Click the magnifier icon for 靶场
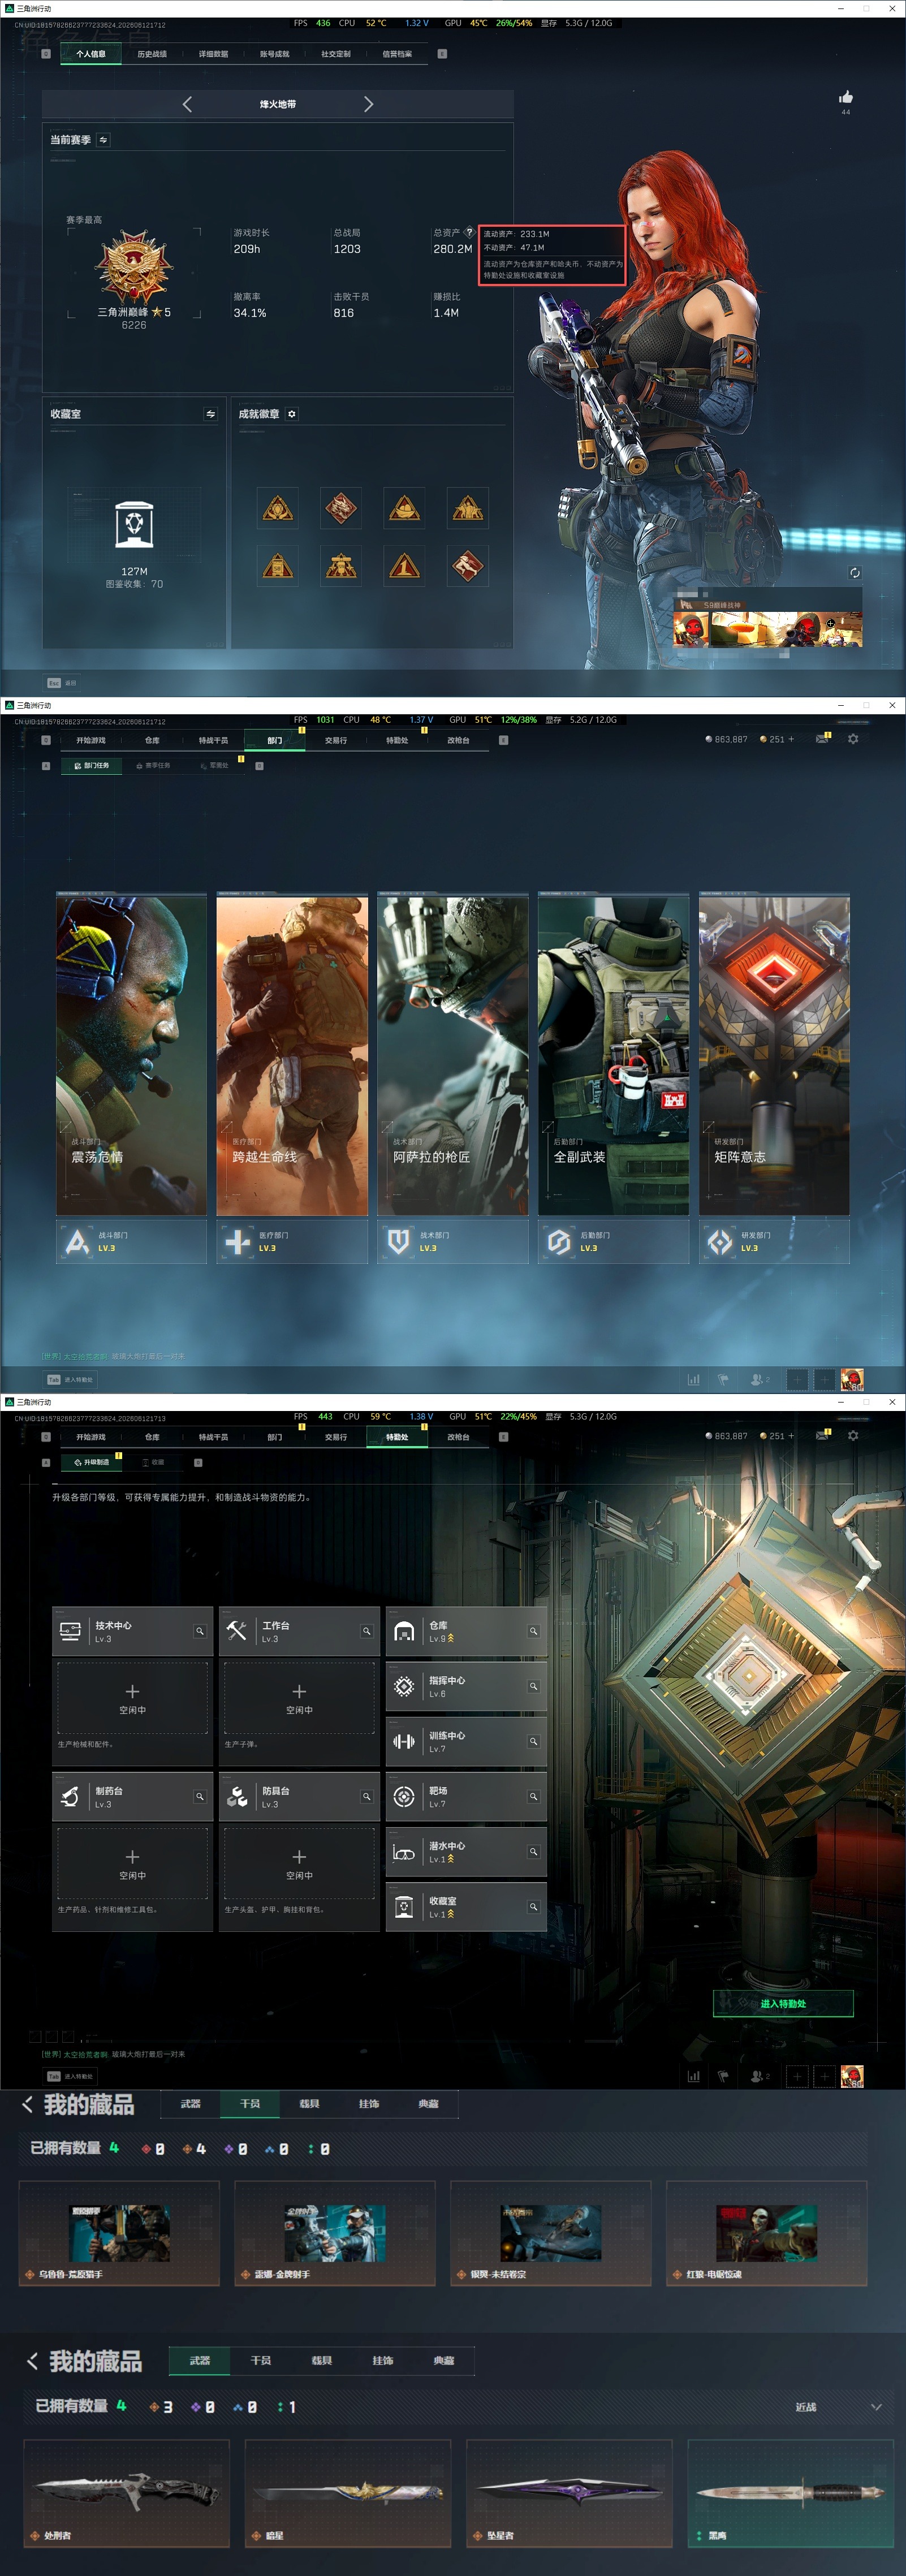906x2576 pixels. point(534,1796)
